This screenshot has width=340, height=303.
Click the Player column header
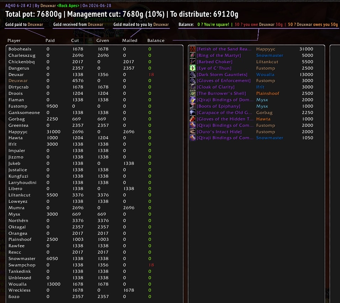tap(14, 40)
